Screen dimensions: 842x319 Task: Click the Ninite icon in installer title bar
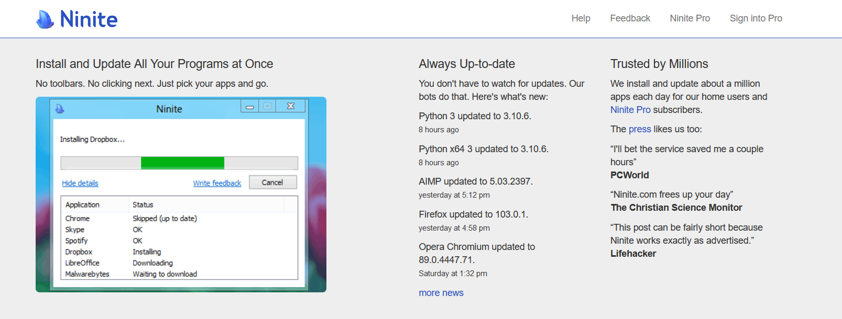[x=60, y=109]
